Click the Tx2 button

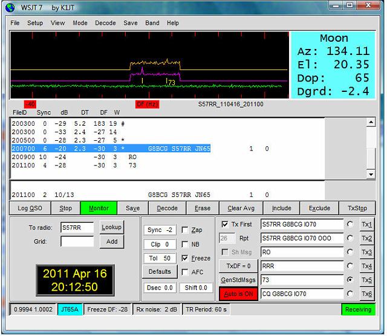[367, 238]
